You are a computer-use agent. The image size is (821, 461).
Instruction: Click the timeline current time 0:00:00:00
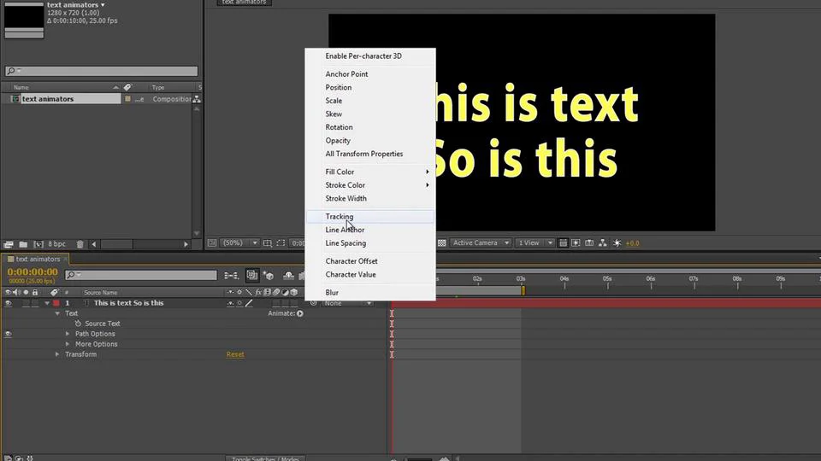32,271
